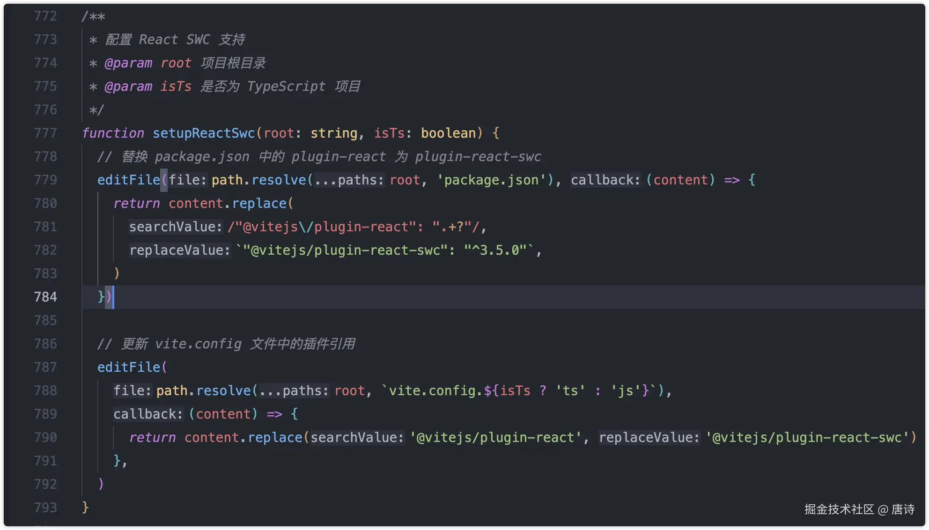Click line number 777 in gutter
The image size is (929, 530).
tap(45, 133)
